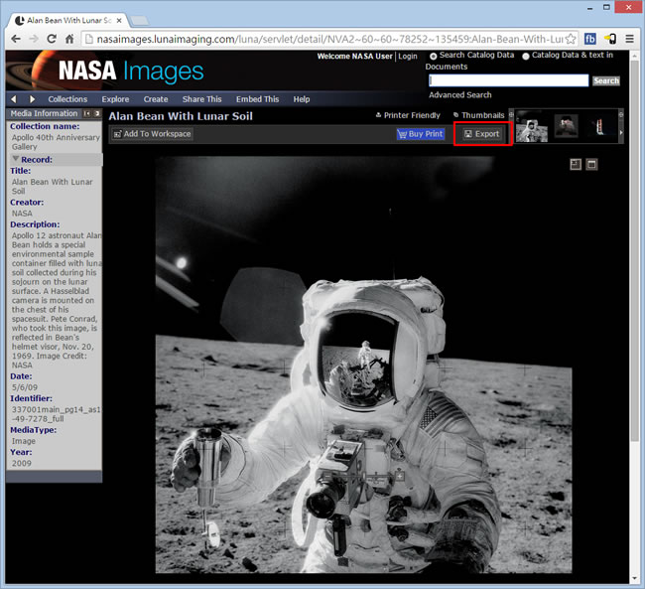Click the thumbnail strip top-right handle icon
645x589 pixels.
621,114
